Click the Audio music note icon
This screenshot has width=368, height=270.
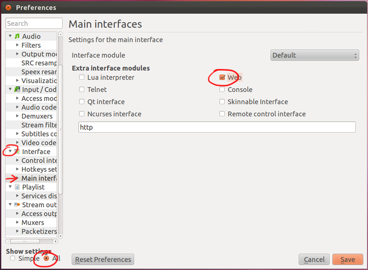[x=17, y=36]
